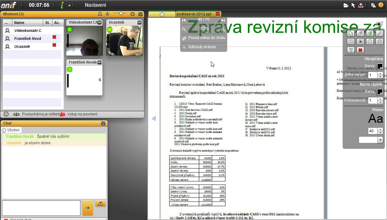Collapse the Místnost panel

point(140,14)
